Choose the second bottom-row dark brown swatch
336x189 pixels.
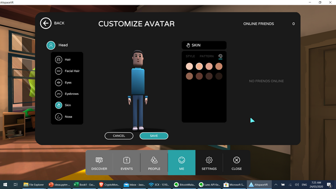click(199, 76)
